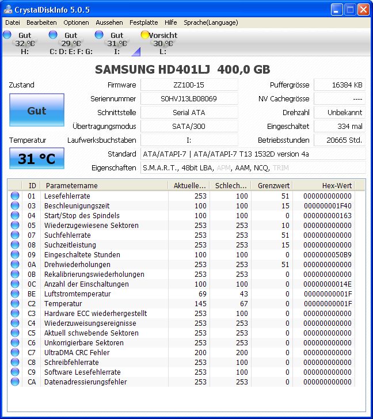This screenshot has height=419, width=373.
Task: Click status icon for Wiederzugewiesene Sektoren
Action: click(15, 225)
